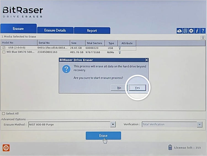Click the 'License left : 359' text

187,148
